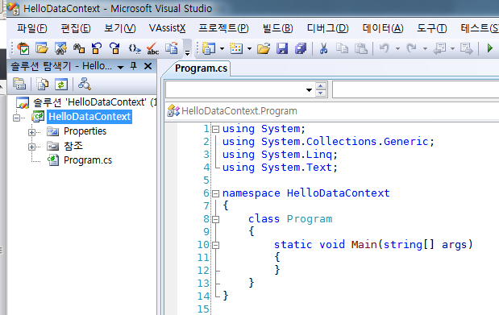Click the Cut scissors icon

[x=323, y=48]
